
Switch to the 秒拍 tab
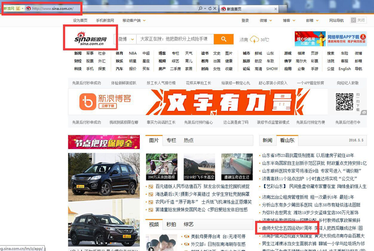click(x=171, y=224)
